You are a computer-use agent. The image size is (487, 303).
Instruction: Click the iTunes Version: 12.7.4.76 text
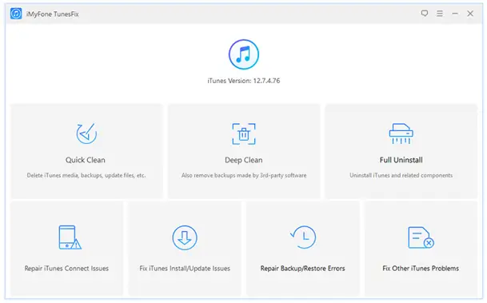(x=244, y=81)
